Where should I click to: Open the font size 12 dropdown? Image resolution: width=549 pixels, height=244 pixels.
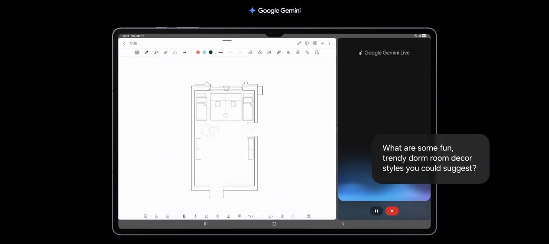251,216
